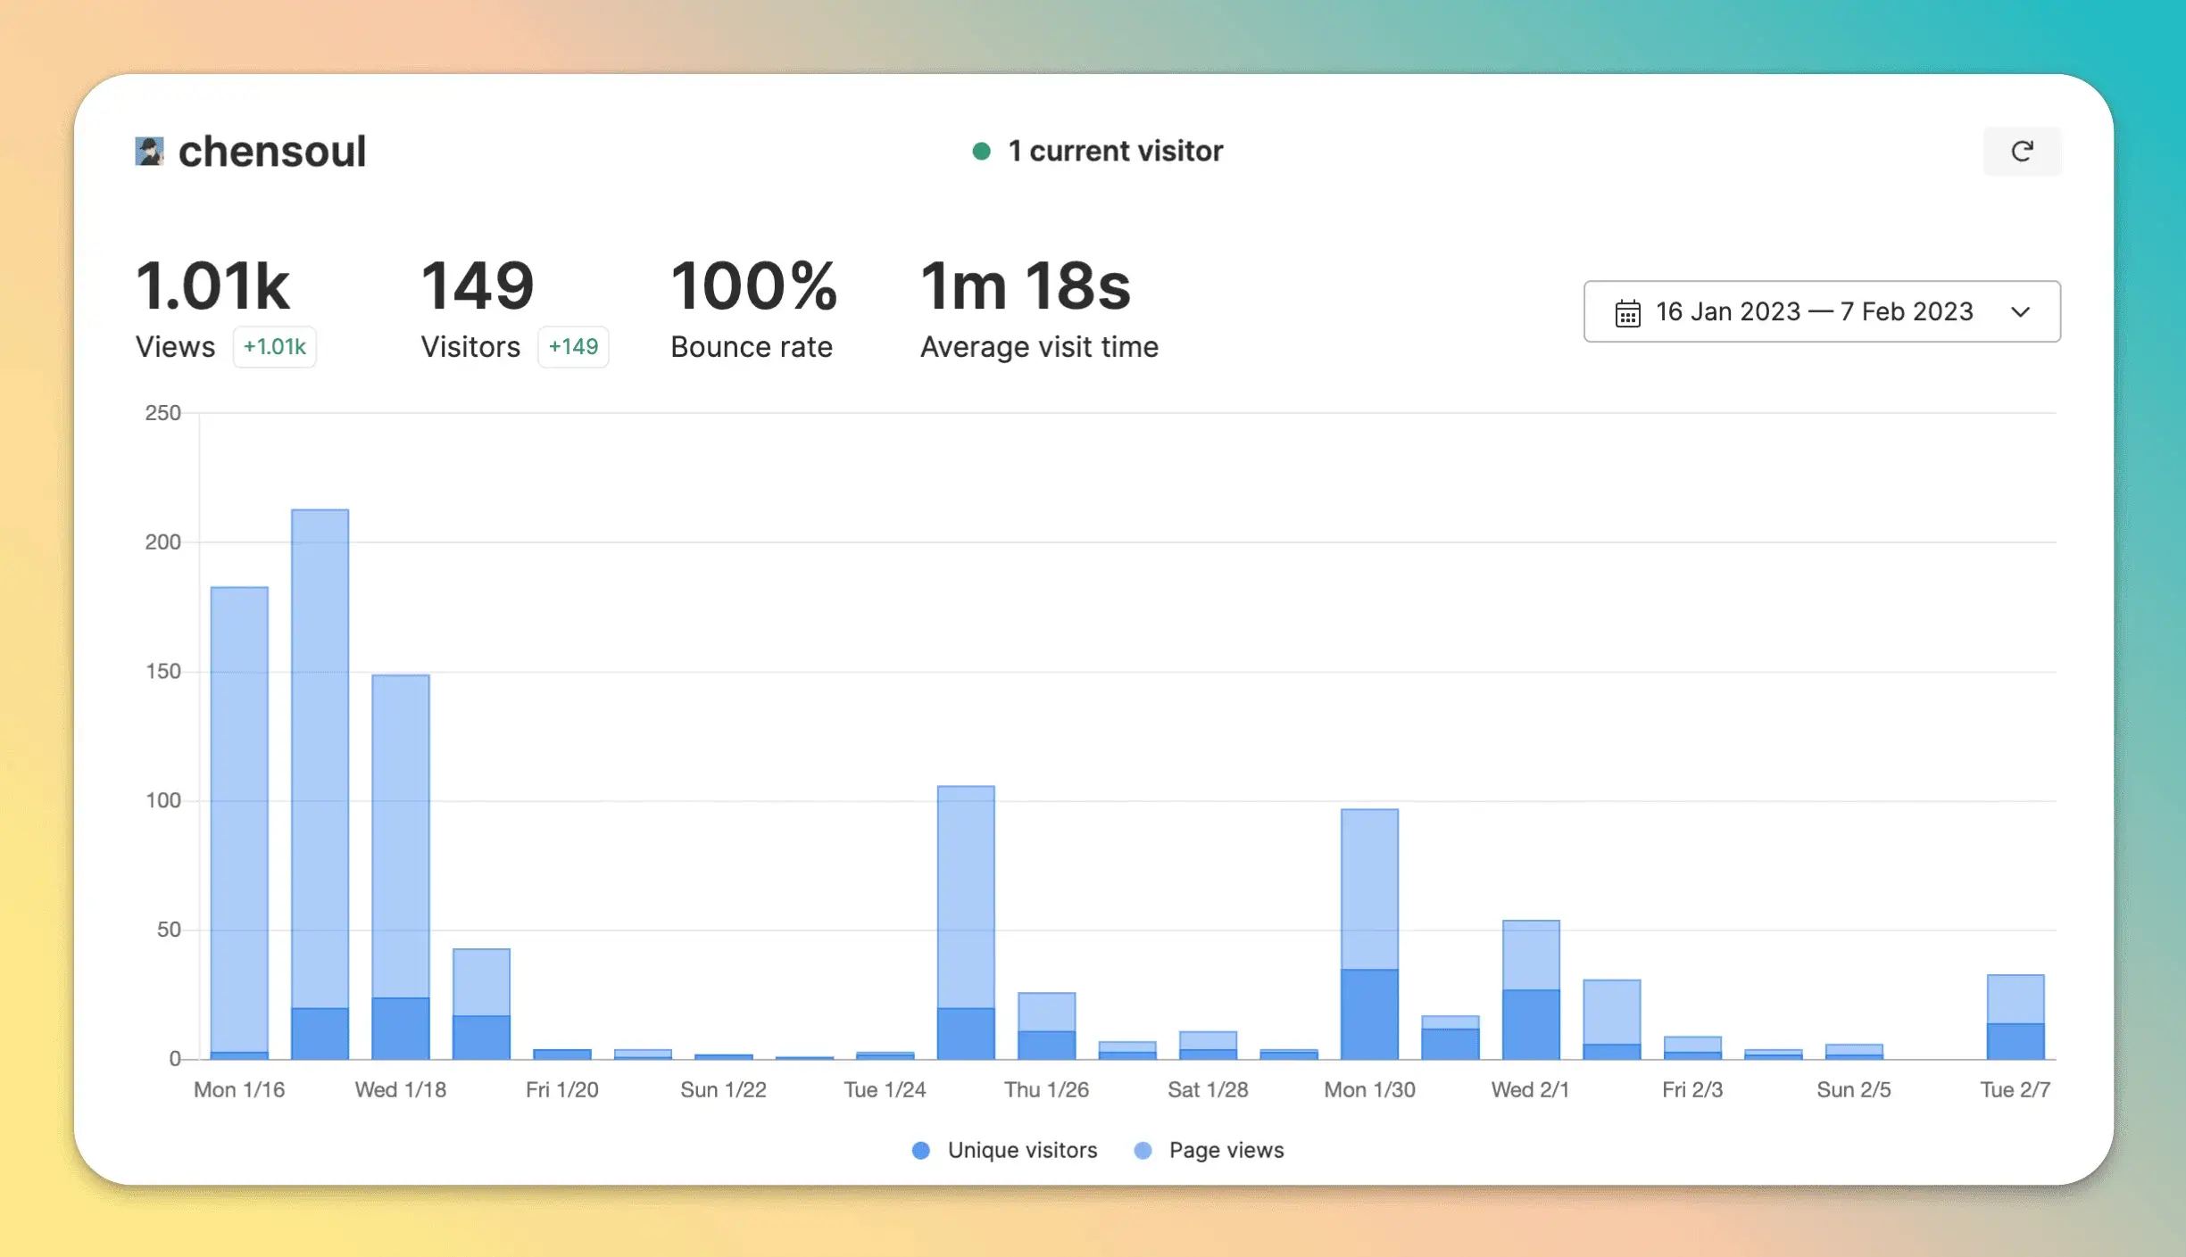Click the Page views legend color dot
Viewport: 2186px width, 1257px height.
pyautogui.click(x=1143, y=1151)
